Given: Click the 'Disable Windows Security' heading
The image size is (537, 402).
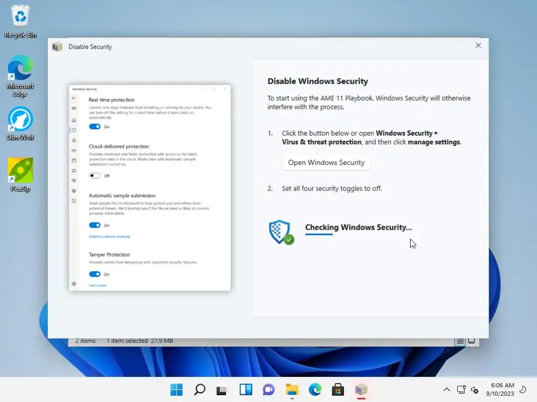Looking at the screenshot, I should [x=317, y=81].
